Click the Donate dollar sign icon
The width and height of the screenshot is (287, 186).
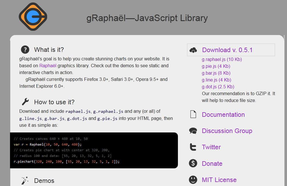pos(193,163)
